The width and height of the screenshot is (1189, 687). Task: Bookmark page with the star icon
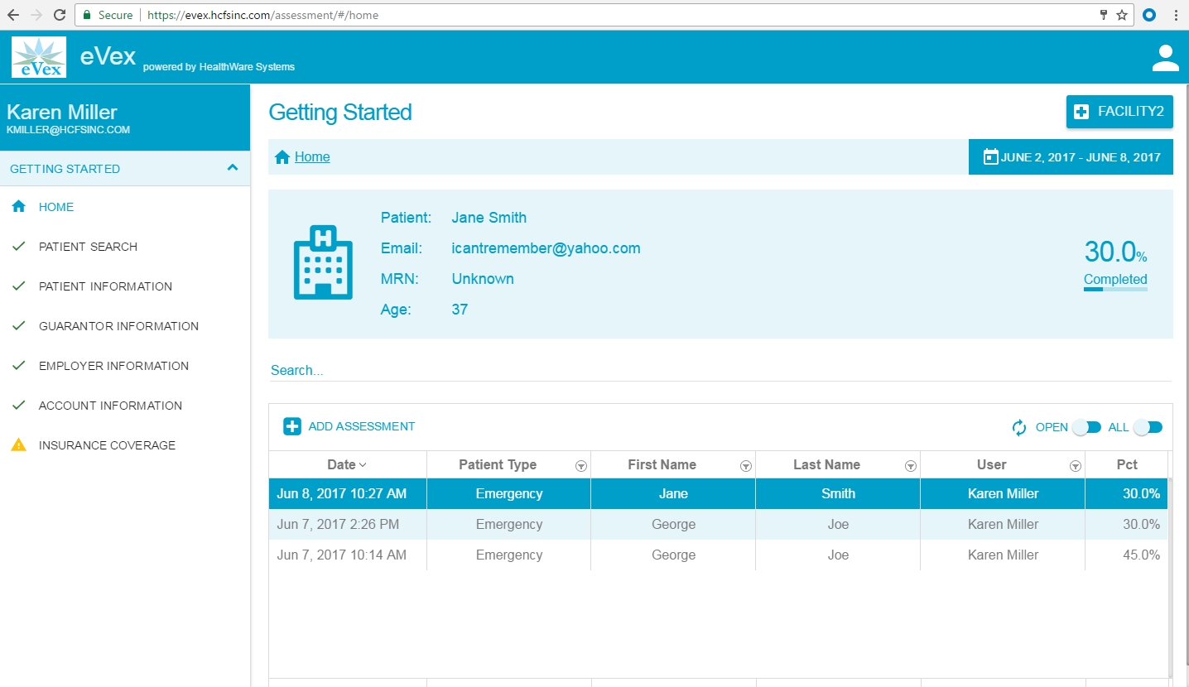point(1122,15)
